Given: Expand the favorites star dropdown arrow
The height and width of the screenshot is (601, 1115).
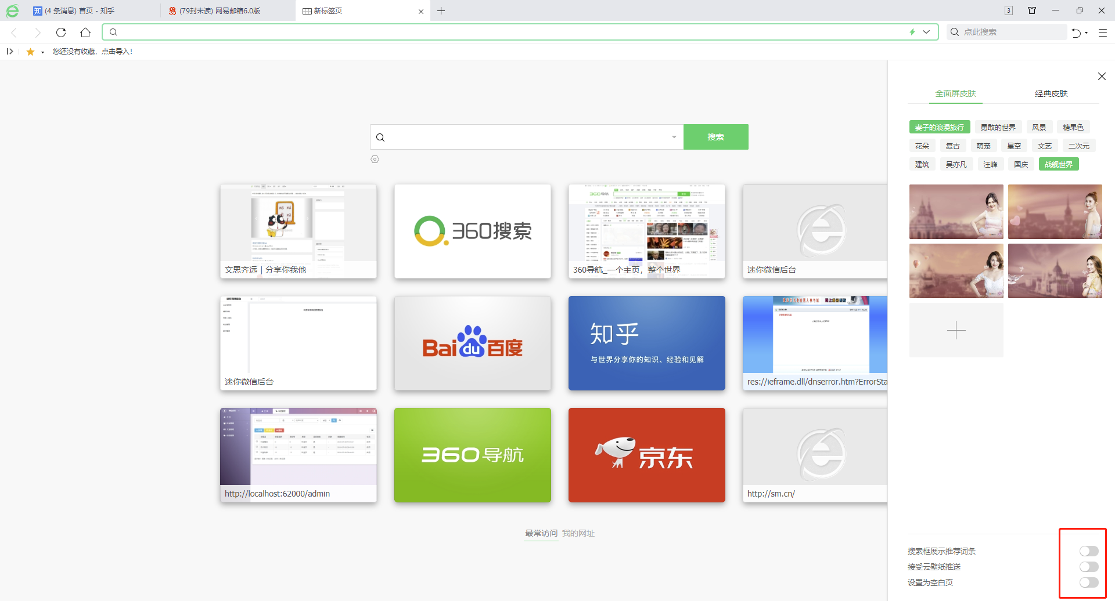Looking at the screenshot, I should (42, 52).
